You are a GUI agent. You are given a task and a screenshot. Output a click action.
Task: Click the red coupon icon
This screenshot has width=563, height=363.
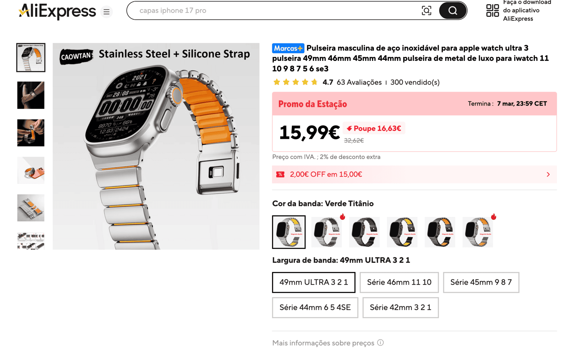280,175
